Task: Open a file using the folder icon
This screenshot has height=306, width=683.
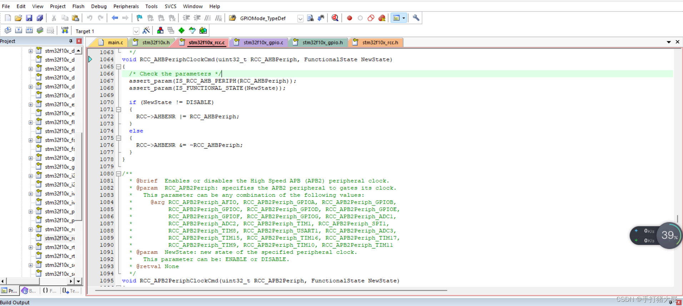Action: [x=19, y=18]
